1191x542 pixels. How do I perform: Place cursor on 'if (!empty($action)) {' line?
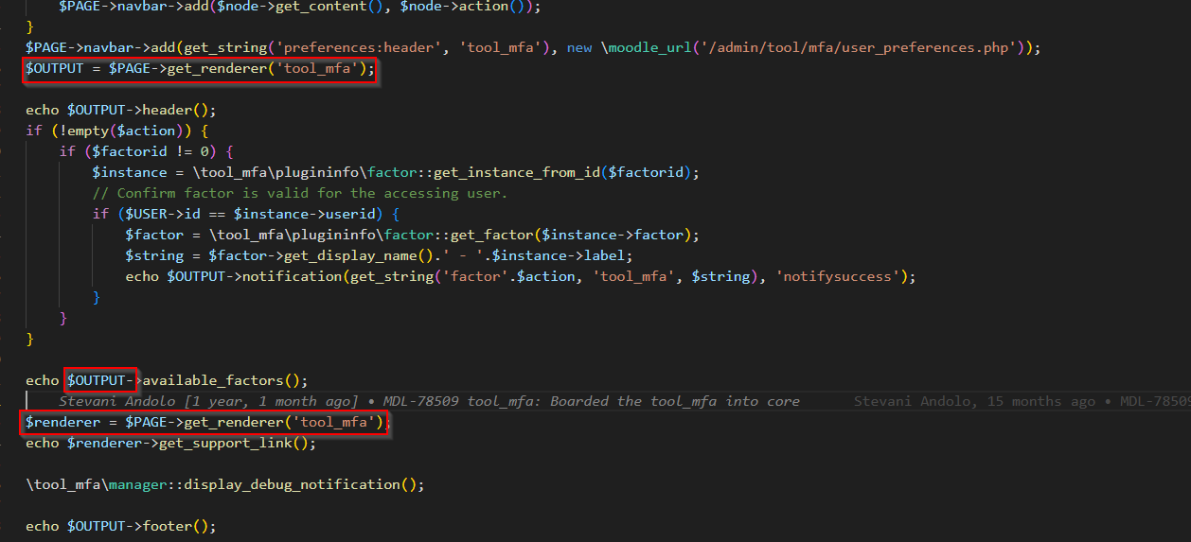116,131
